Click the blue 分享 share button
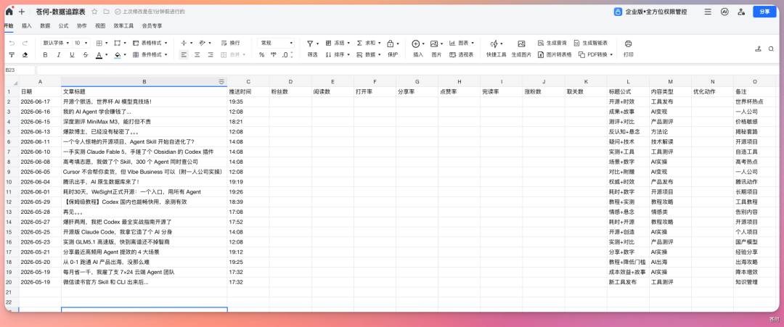Screen dimensions: 784x327 click(x=764, y=12)
